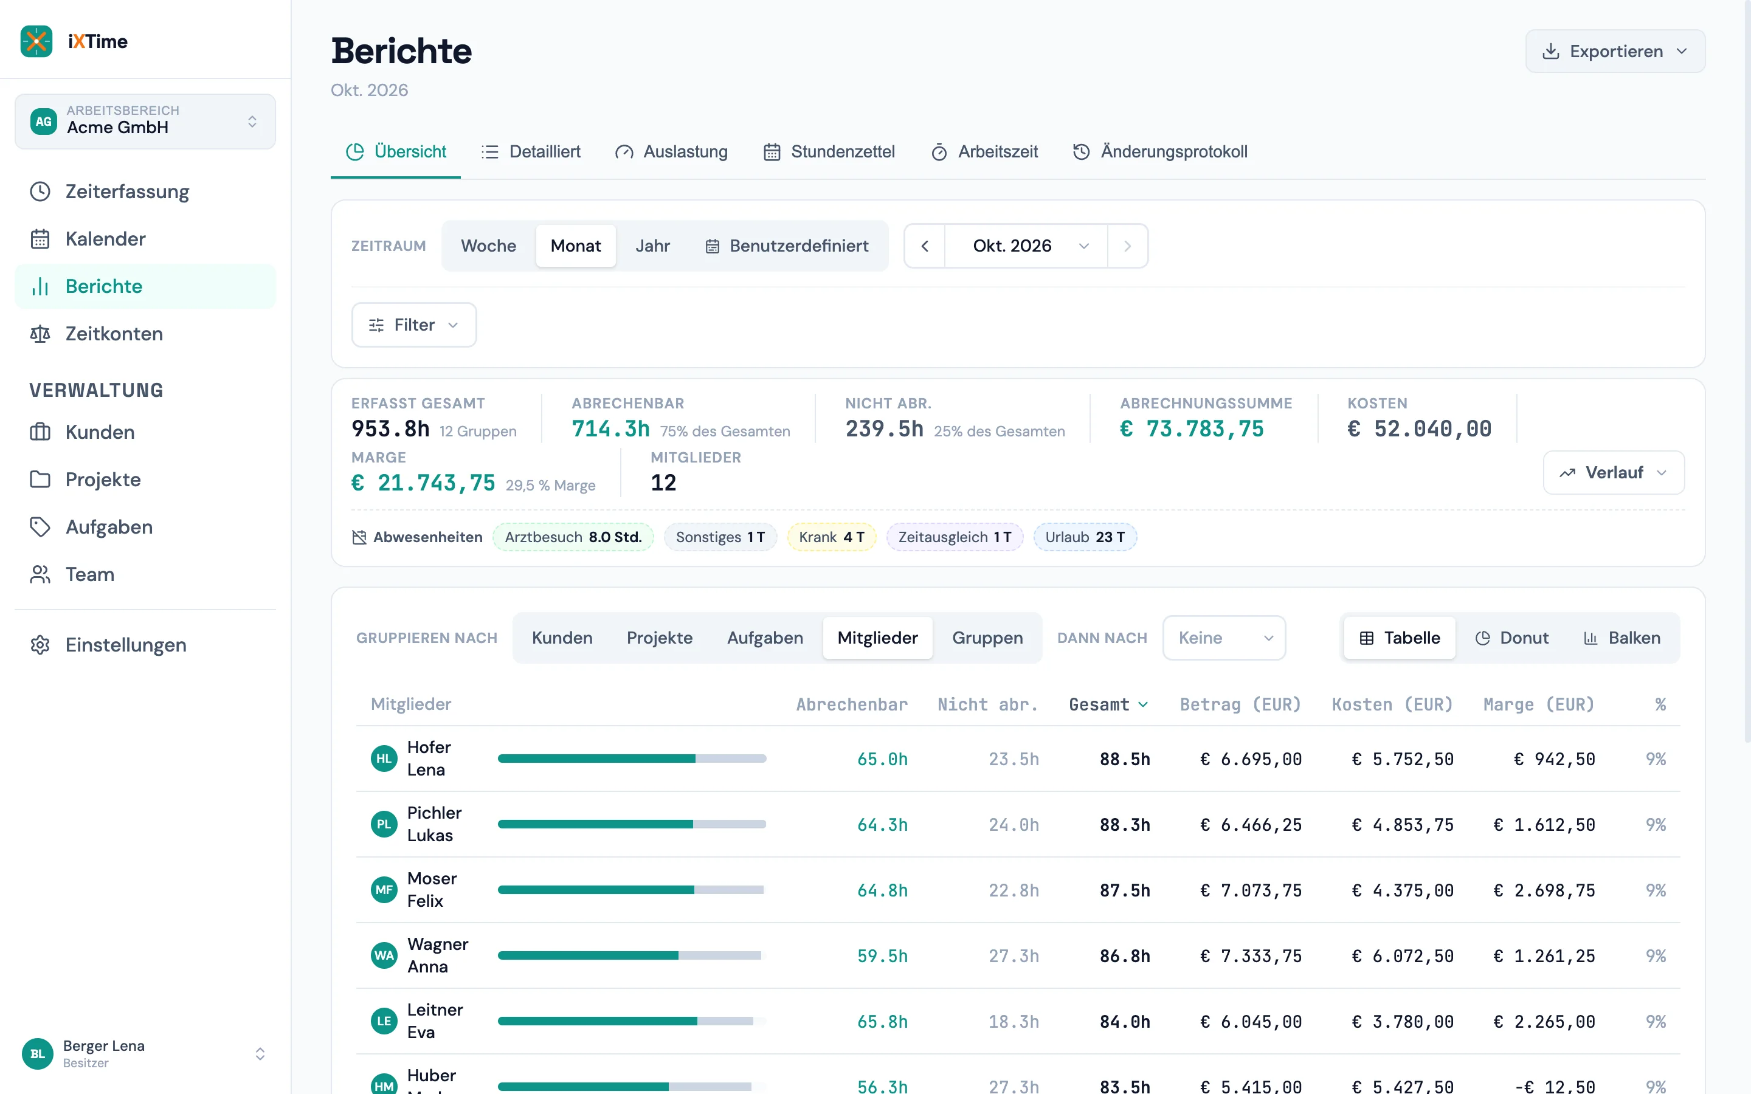
Task: Click the PL avatar of Pichler Lukas
Action: pyautogui.click(x=384, y=824)
